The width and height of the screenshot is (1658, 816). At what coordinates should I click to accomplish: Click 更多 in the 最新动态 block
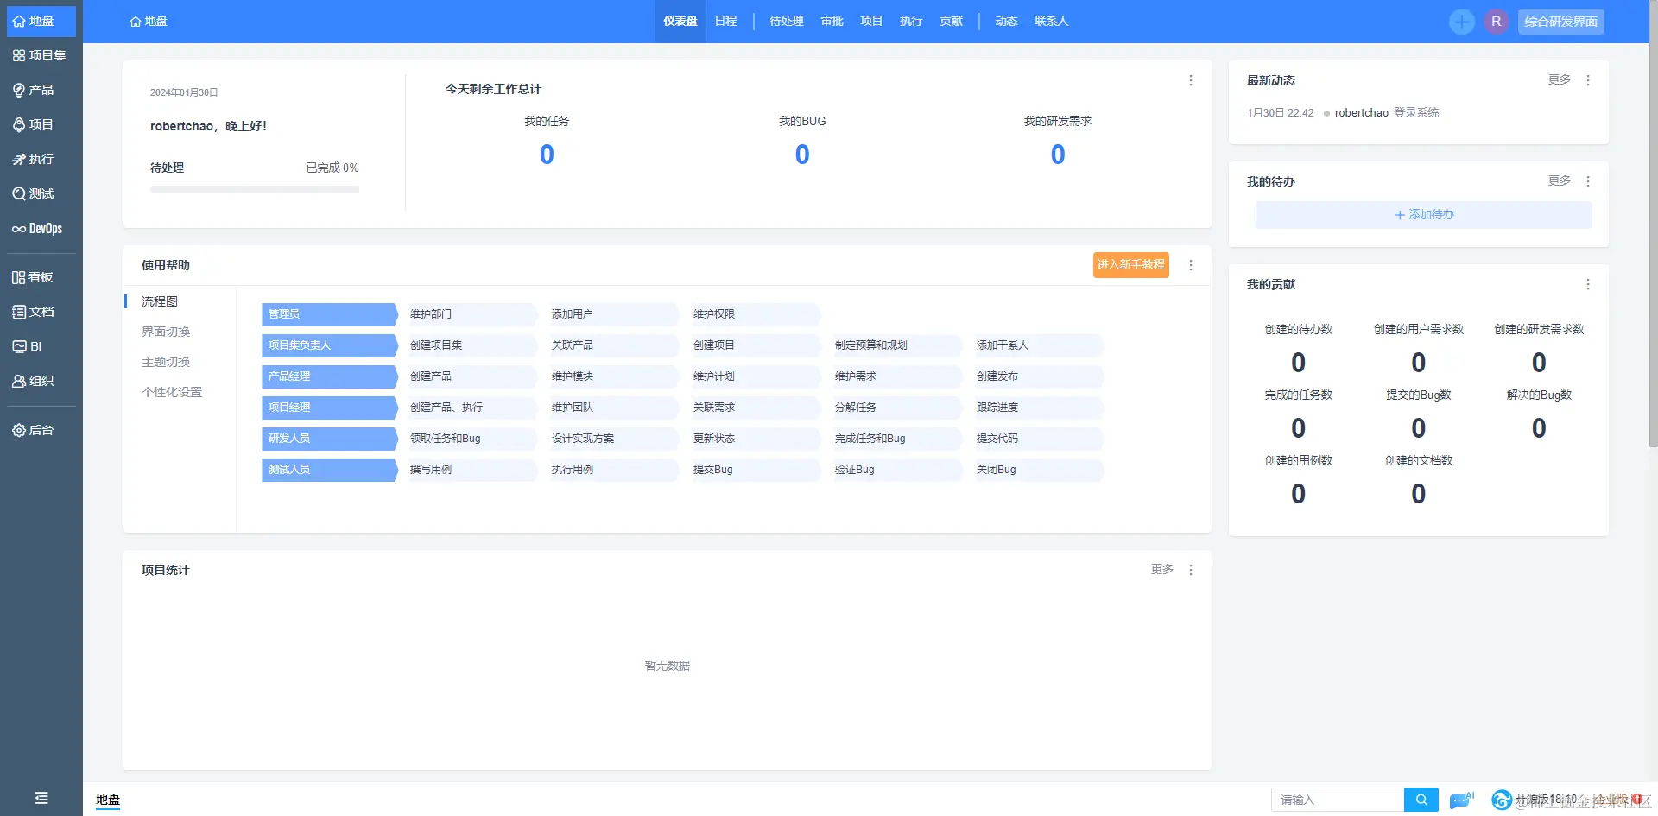click(x=1560, y=79)
